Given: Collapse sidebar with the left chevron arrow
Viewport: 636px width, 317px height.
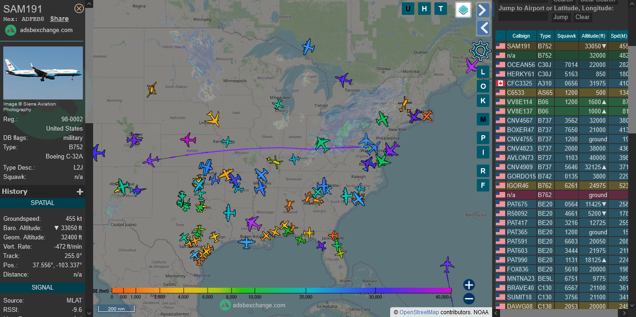Looking at the screenshot, I should [x=483, y=28].
